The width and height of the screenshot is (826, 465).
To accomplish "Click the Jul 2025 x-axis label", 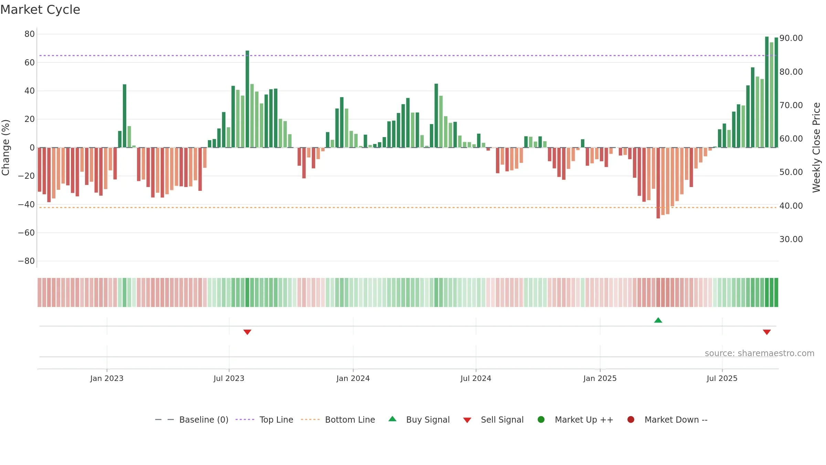I will pos(722,378).
